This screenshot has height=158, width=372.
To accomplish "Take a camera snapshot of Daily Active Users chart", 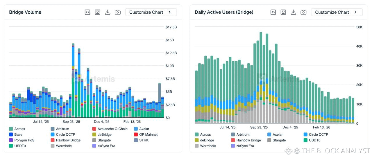I will [303, 12].
